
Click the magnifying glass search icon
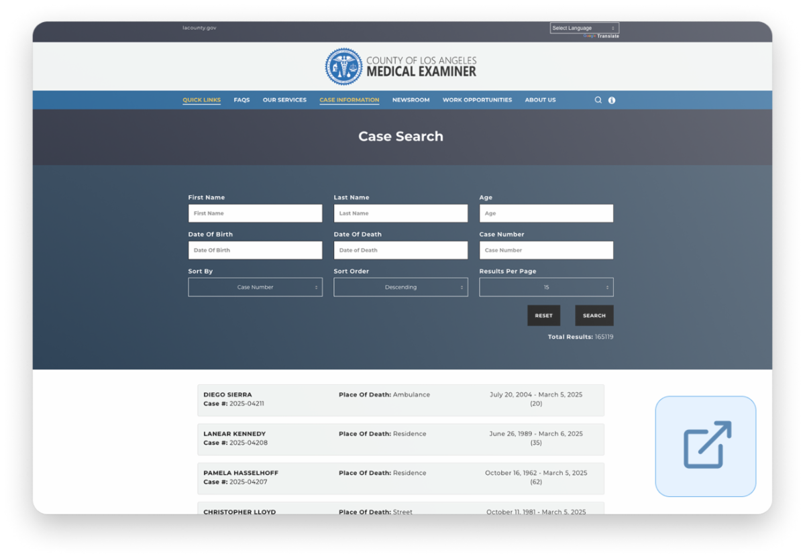[x=598, y=100]
